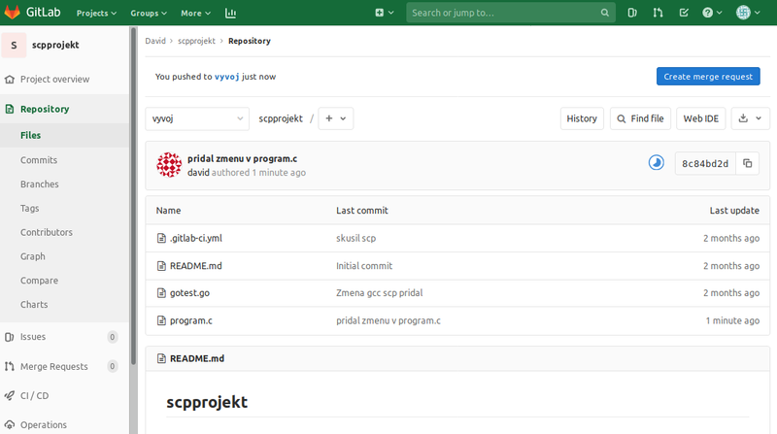777x434 pixels.
Task: Open the vyvoj branch selector dropdown
Action: [197, 118]
